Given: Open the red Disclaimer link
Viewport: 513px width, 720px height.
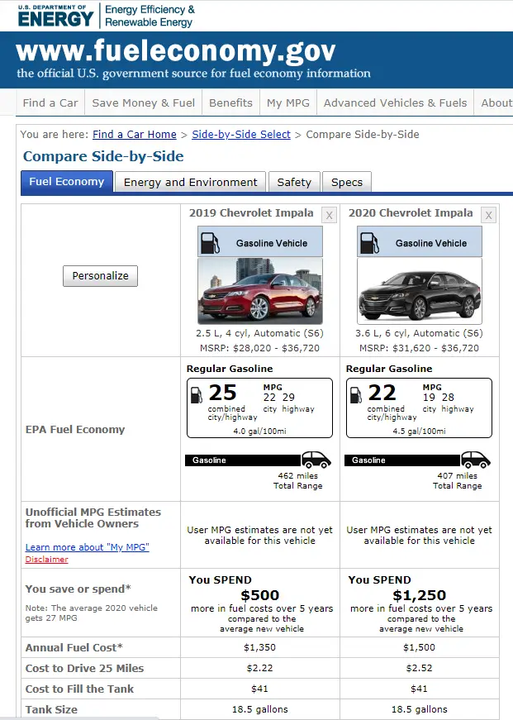Looking at the screenshot, I should 47,560.
